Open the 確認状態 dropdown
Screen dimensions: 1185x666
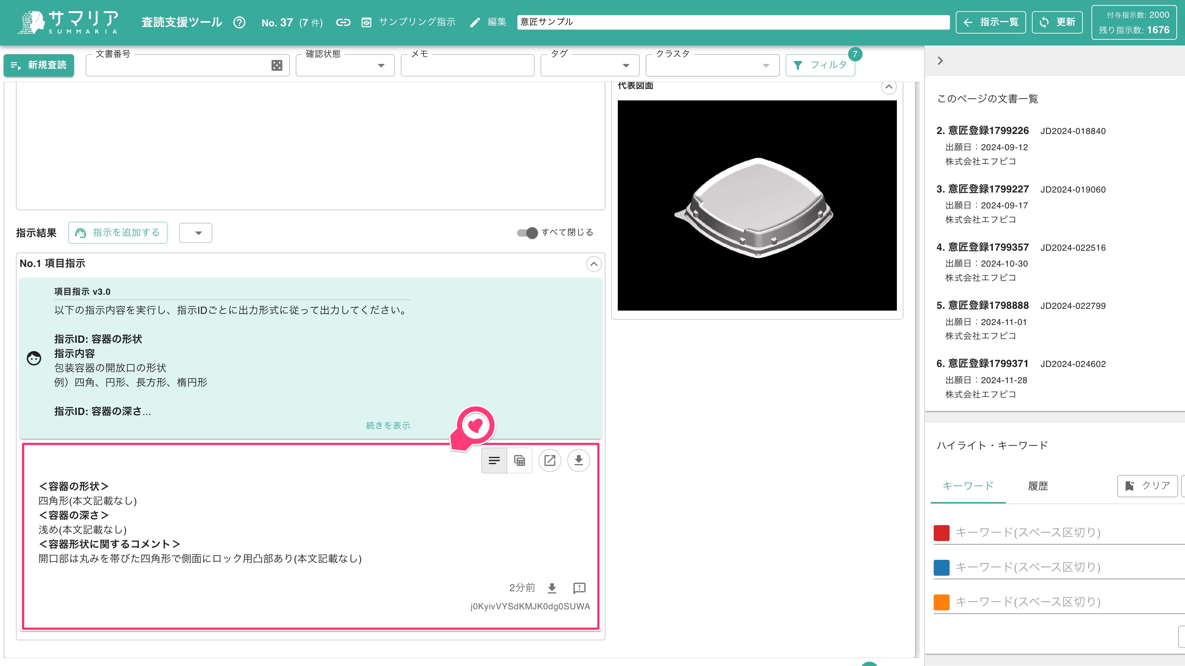pyautogui.click(x=345, y=65)
